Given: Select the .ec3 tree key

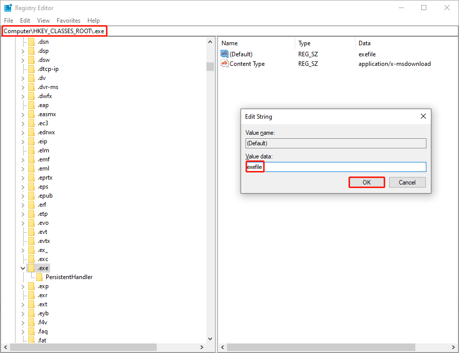Looking at the screenshot, I should click(43, 123).
